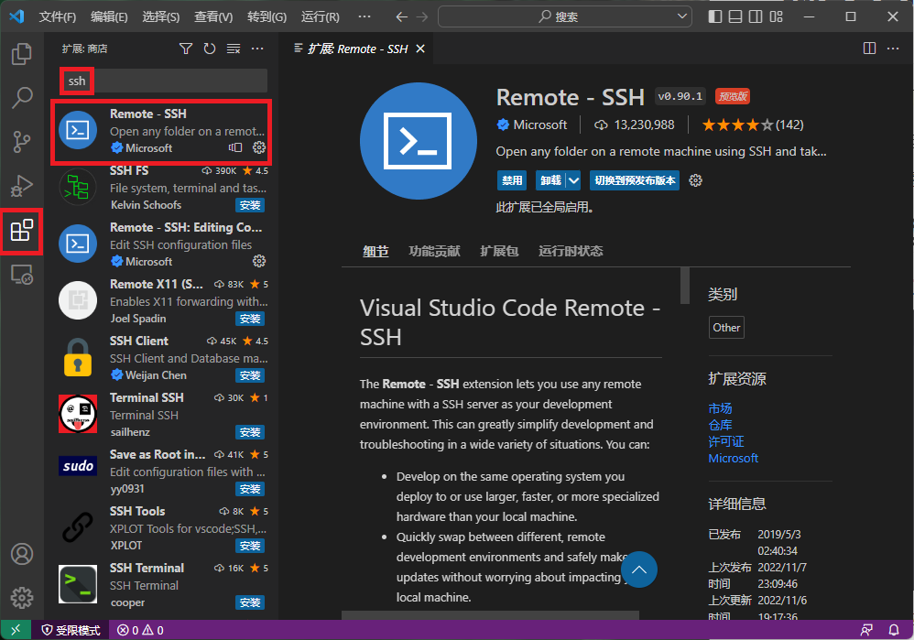Click the Manage gear in activity bar

tap(21, 598)
